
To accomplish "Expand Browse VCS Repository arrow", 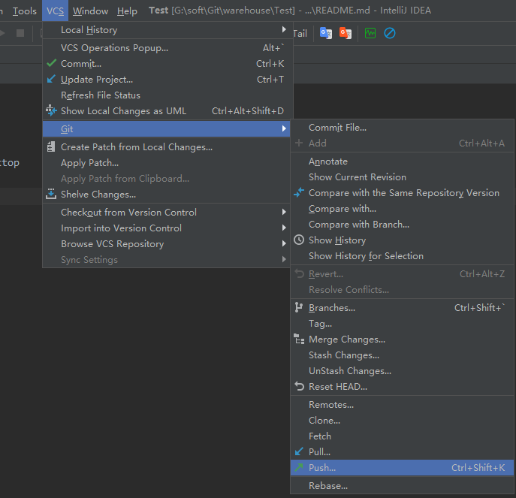I will pos(284,243).
